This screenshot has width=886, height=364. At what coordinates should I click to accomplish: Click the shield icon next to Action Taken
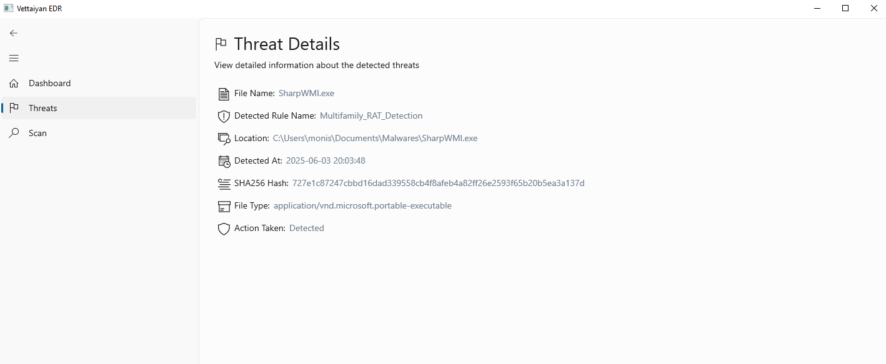point(224,229)
